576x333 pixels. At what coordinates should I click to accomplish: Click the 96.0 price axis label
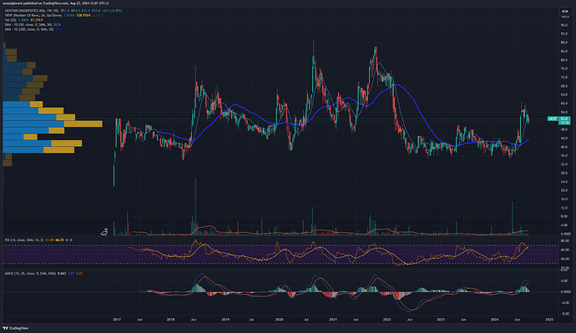point(563,25)
